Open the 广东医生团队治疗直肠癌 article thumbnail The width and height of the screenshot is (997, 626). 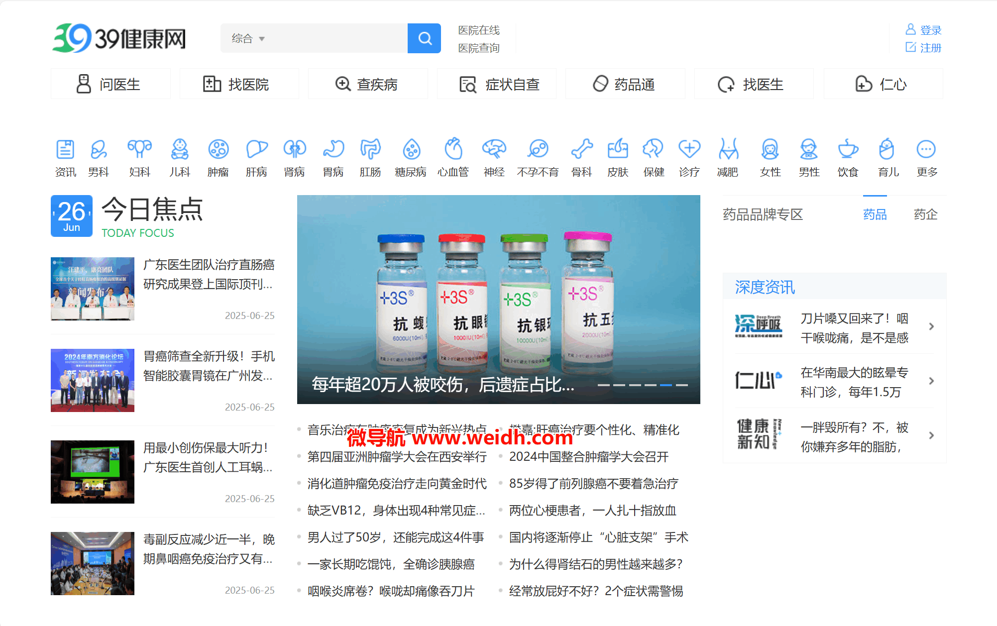pyautogui.click(x=93, y=289)
